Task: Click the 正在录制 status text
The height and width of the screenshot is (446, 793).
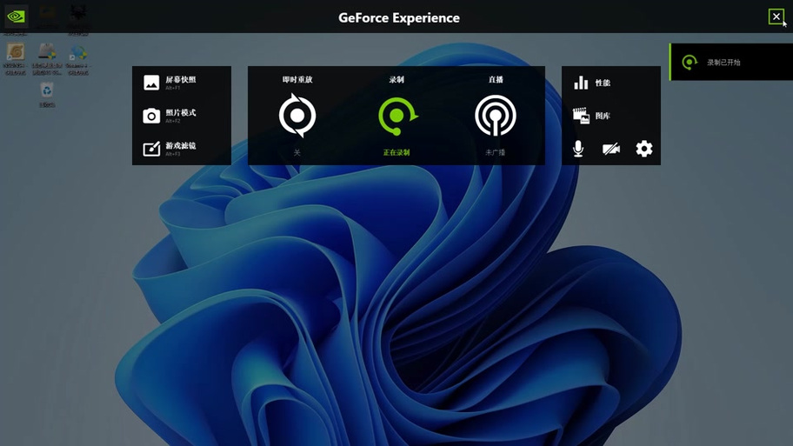Action: [x=396, y=152]
